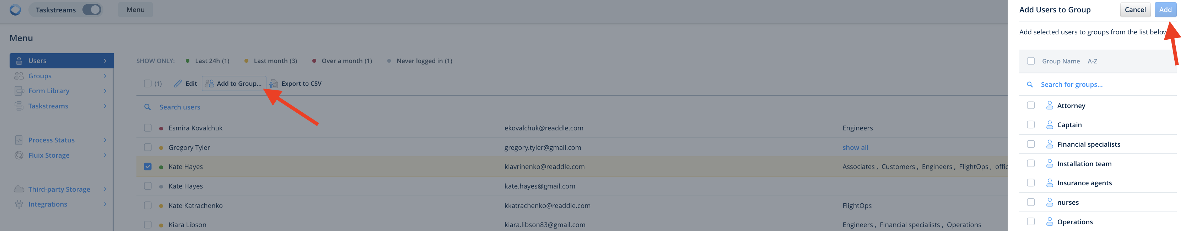This screenshot has width=1186, height=231.
Task: Click the Integrations plug icon
Action: [19, 204]
